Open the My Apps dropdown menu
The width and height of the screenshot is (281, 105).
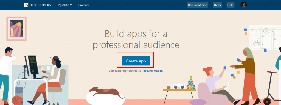pos(65,5)
